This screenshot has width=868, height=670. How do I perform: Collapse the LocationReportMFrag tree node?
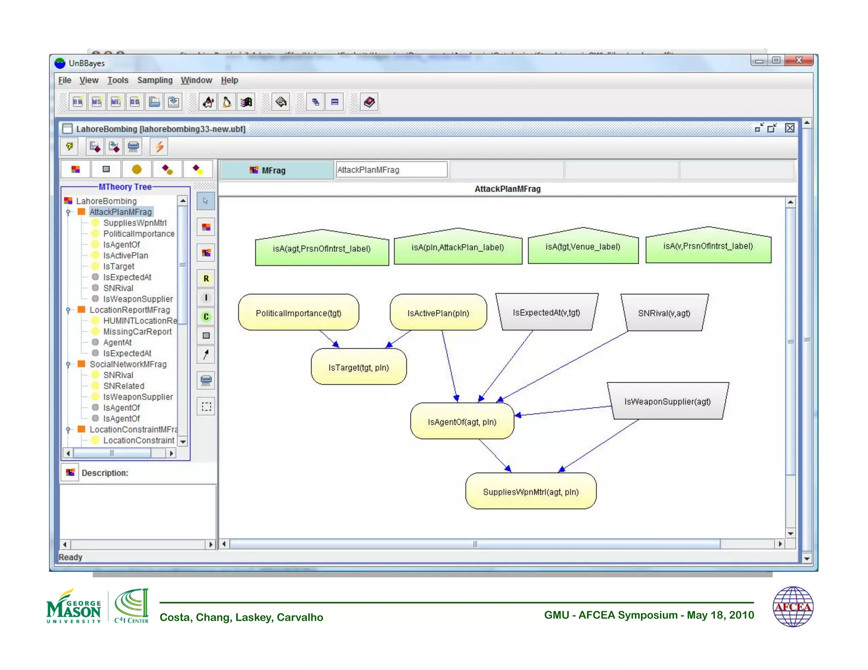tap(68, 310)
